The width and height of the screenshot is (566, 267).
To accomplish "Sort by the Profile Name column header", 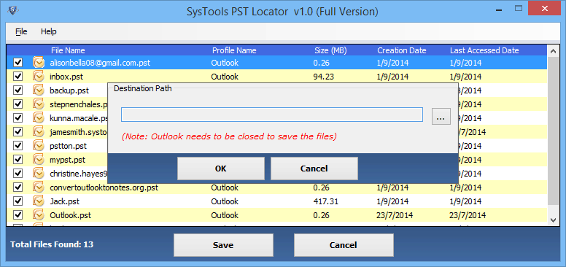I will 234,50.
